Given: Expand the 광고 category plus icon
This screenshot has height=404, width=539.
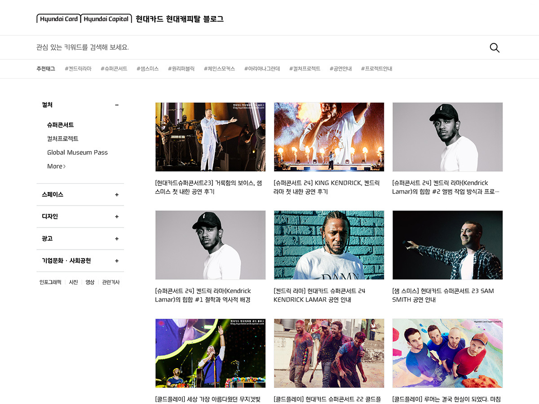Looking at the screenshot, I should pos(117,239).
